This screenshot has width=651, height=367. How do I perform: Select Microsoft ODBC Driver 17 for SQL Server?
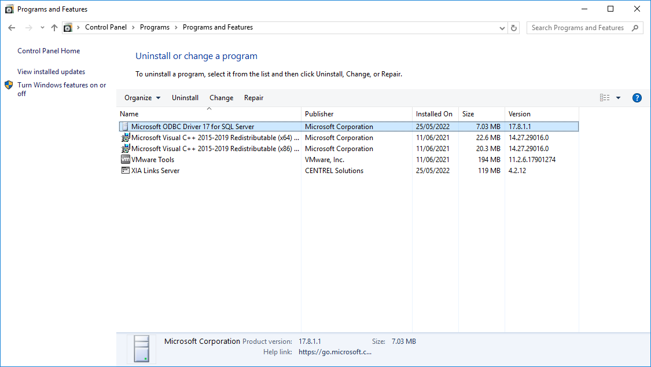349,127
